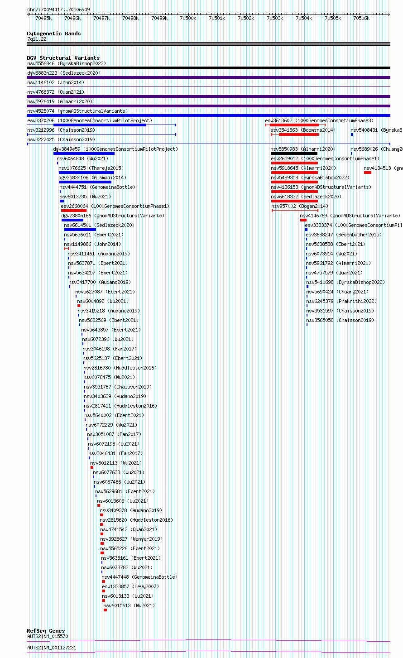
Task: Click nsv5689026 variant label
Action: [x=376, y=149]
